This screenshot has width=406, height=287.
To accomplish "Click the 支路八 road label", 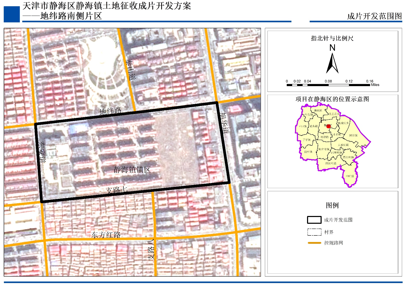I will [x=151, y=250].
